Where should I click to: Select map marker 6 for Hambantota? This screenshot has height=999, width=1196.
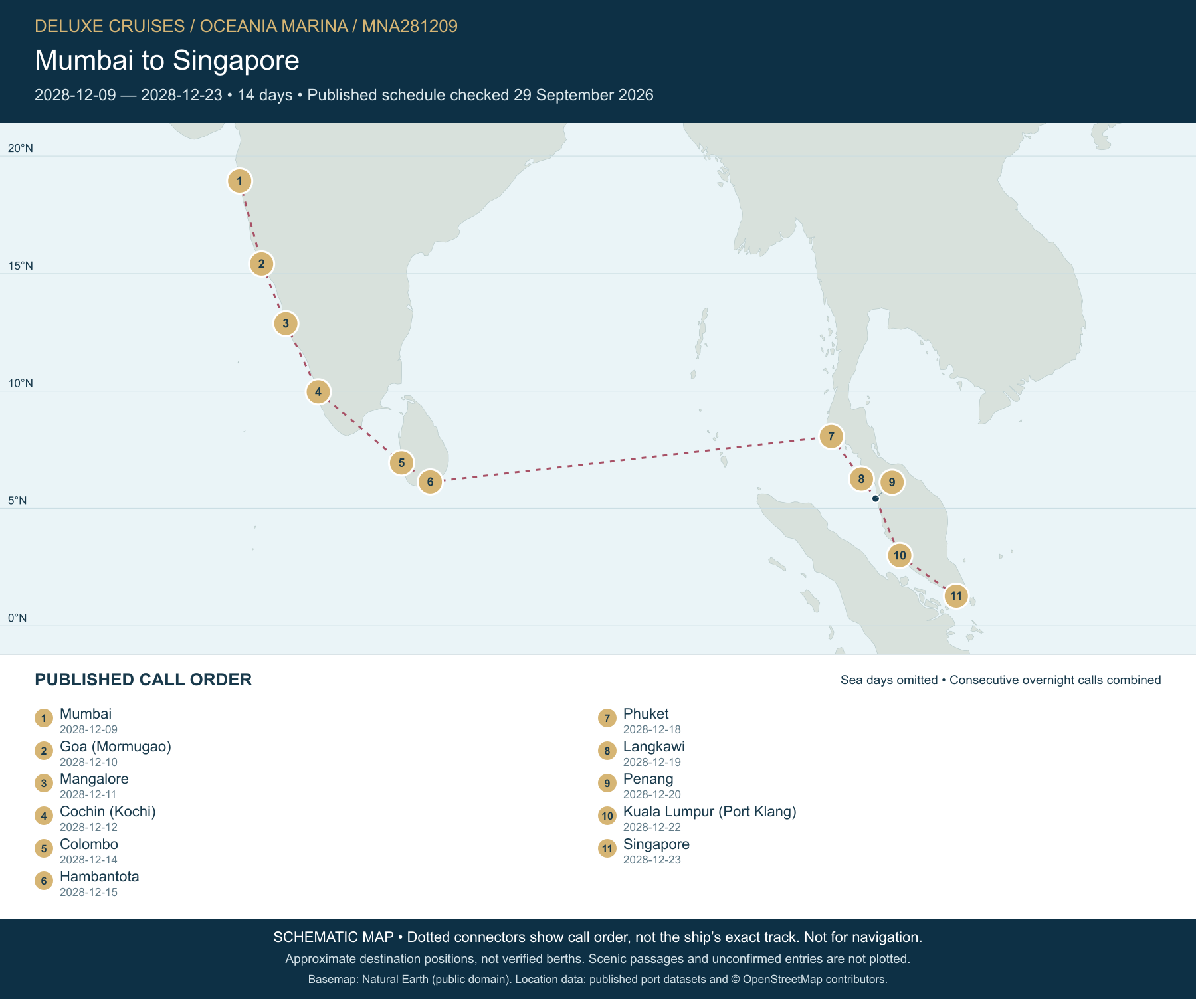[431, 482]
